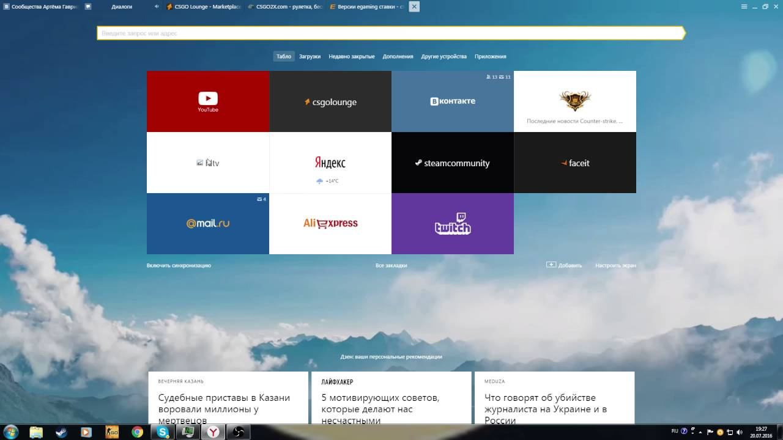Click notification counters on ВКонтакте tile
The width and height of the screenshot is (783, 440).
click(498, 77)
